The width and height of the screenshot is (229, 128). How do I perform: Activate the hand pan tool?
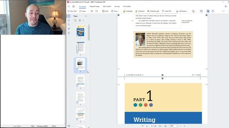coord(213,11)
